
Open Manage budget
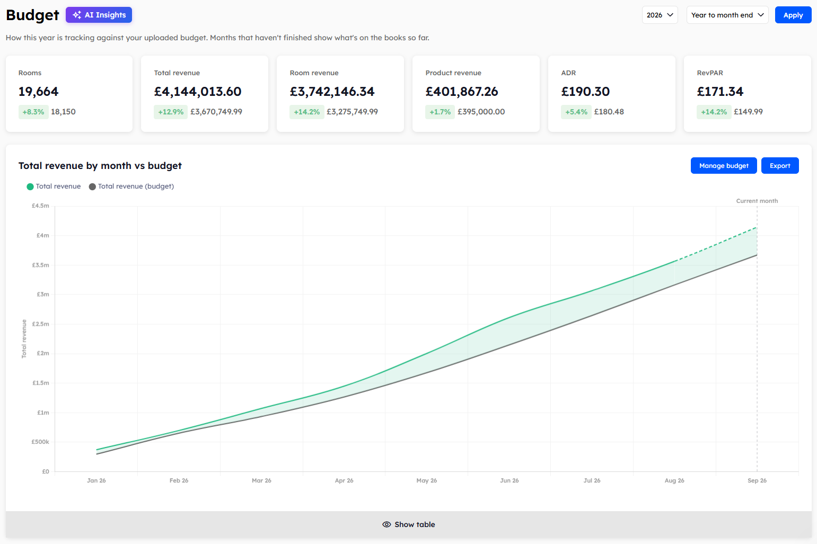pos(724,166)
